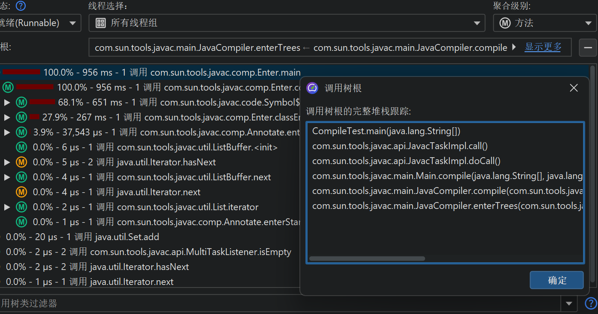Click the minus button next to call root
The height and width of the screenshot is (314, 598).
coord(588,47)
